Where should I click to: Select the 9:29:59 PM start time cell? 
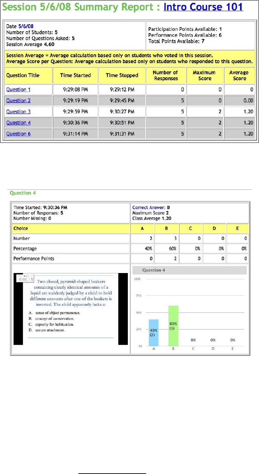75,112
